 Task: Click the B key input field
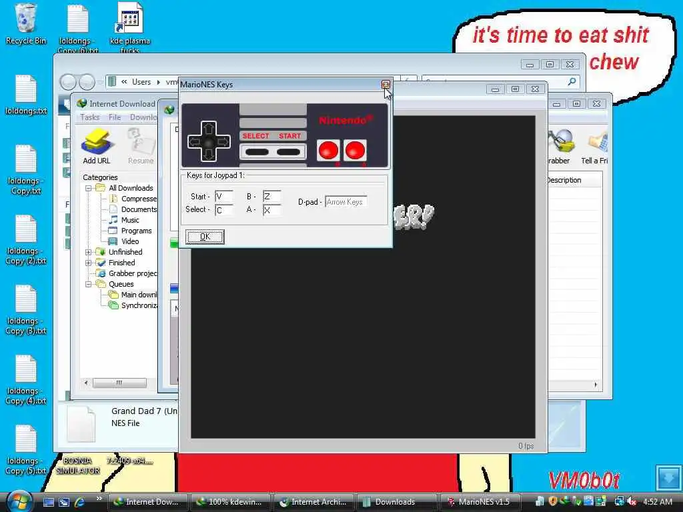click(272, 197)
